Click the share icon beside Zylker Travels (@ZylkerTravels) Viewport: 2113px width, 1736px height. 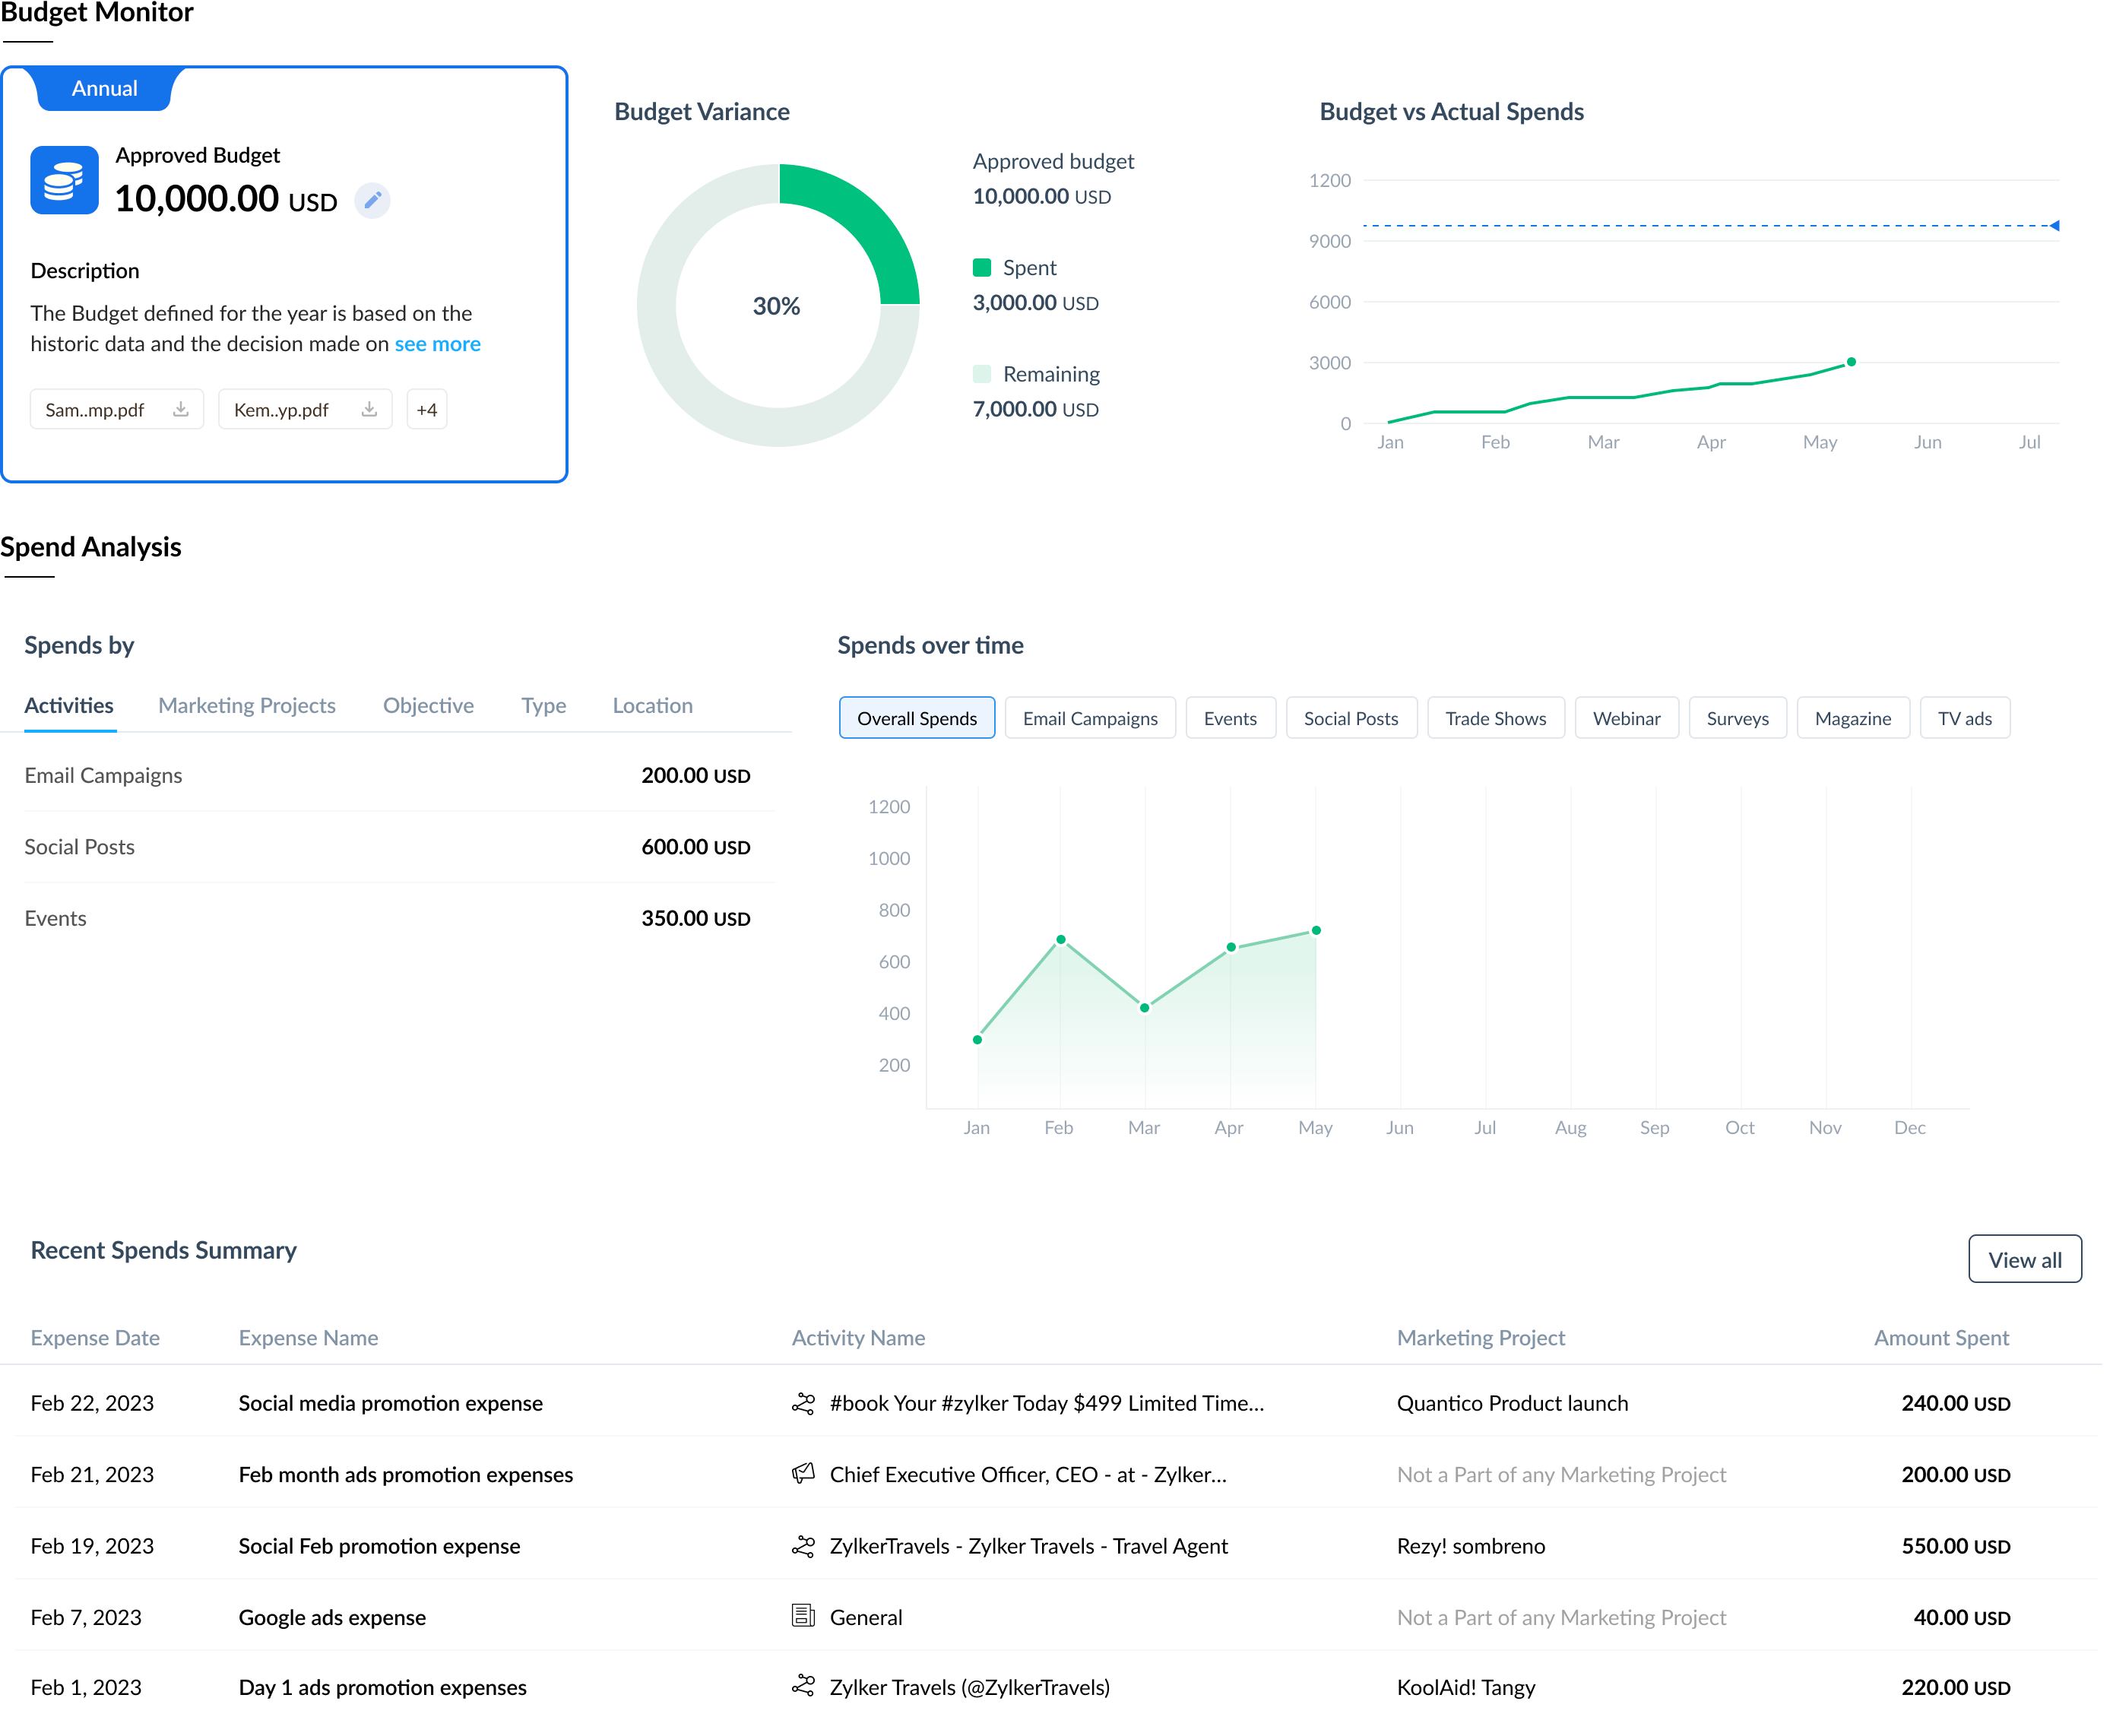[x=804, y=1687]
